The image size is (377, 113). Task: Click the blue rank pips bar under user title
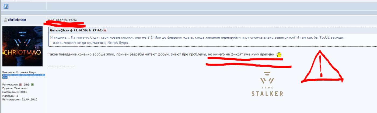pyautogui.click(x=24, y=76)
